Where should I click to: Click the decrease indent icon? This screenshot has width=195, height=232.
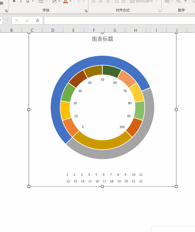[116, 1]
